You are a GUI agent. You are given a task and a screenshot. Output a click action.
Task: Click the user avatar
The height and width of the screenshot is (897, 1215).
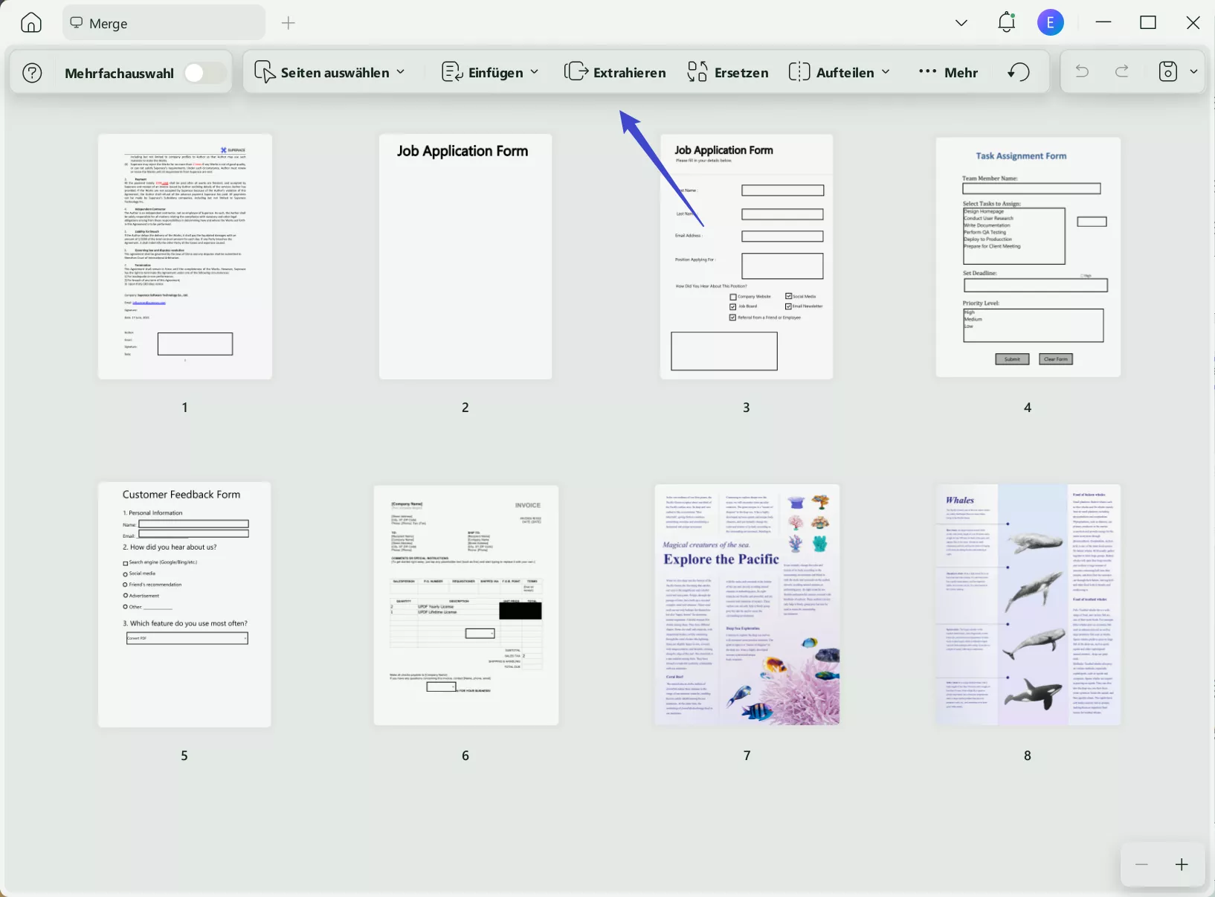pyautogui.click(x=1050, y=22)
